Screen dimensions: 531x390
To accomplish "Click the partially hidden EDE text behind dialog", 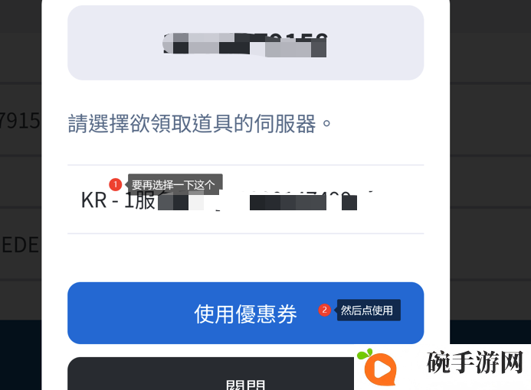I will tap(20, 245).
